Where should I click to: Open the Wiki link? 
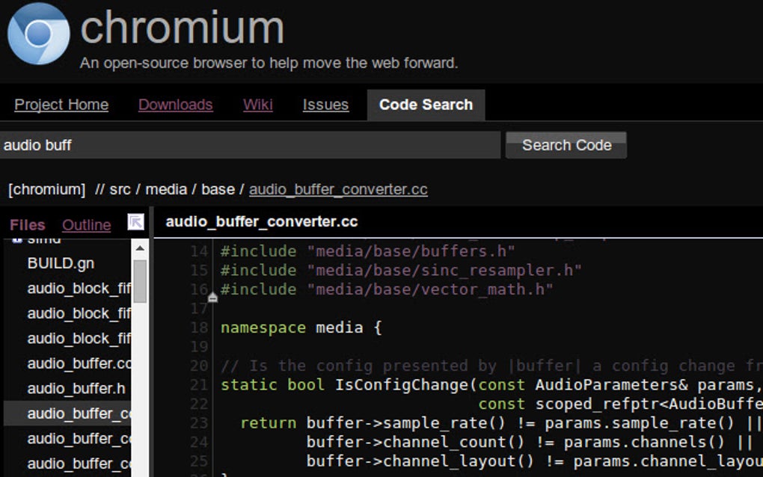[257, 105]
